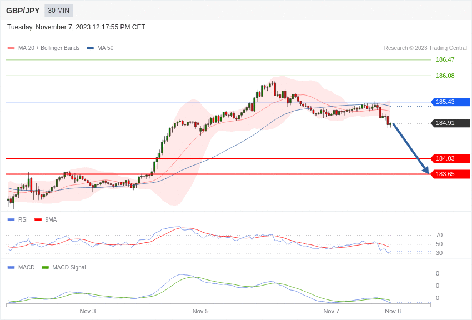
Task: Click the RSI legend swatch
Action: [x=11, y=220]
